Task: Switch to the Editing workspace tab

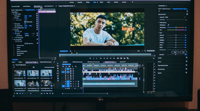Action: click(x=87, y=2)
